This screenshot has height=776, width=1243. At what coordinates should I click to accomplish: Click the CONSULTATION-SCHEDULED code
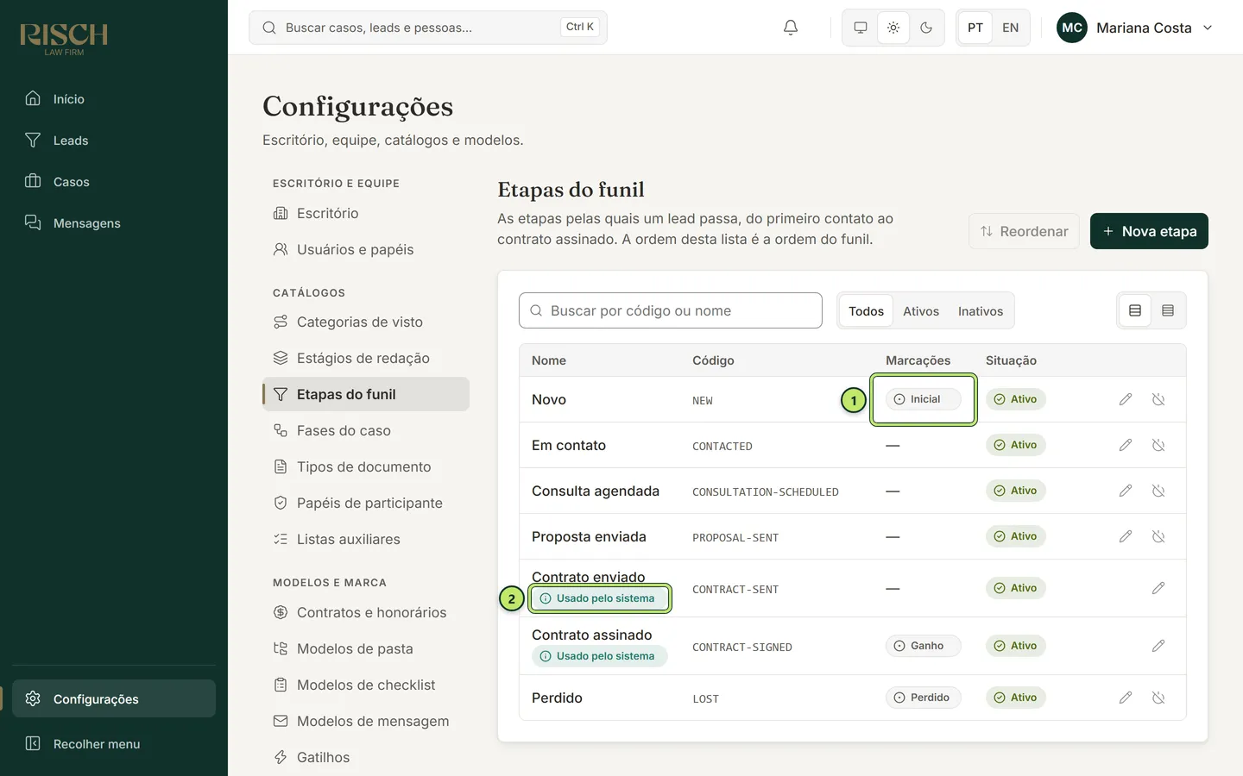tap(766, 492)
